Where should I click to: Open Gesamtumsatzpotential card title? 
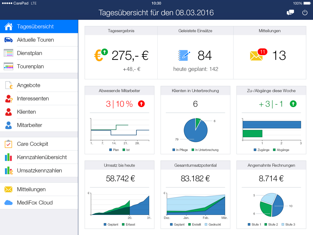click(x=195, y=165)
